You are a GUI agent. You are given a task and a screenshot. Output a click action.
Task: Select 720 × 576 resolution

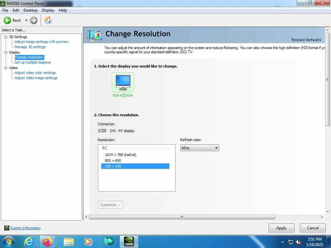point(135,166)
